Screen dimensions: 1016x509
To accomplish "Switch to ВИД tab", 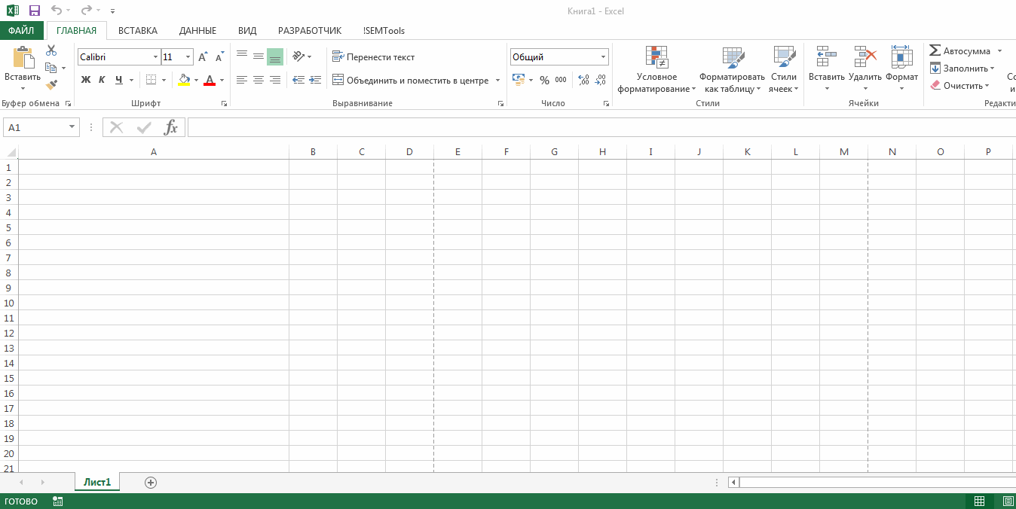I will 247,31.
